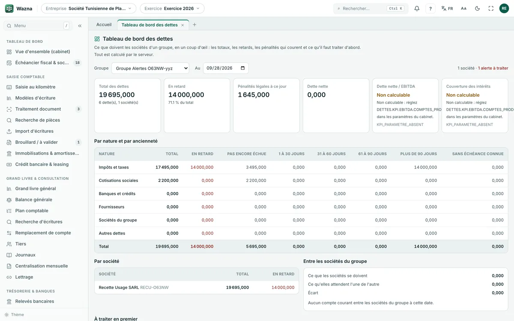Open the Recette Usage SARL company row
The image size is (514, 321).
(197, 288)
